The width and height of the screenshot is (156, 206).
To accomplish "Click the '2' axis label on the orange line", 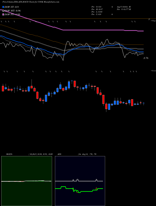I will click(149, 19).
